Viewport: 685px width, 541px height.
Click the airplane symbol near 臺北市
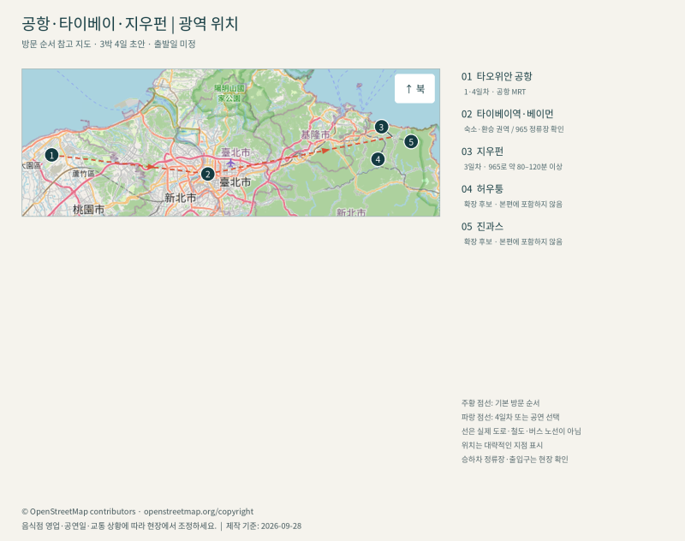[230, 163]
